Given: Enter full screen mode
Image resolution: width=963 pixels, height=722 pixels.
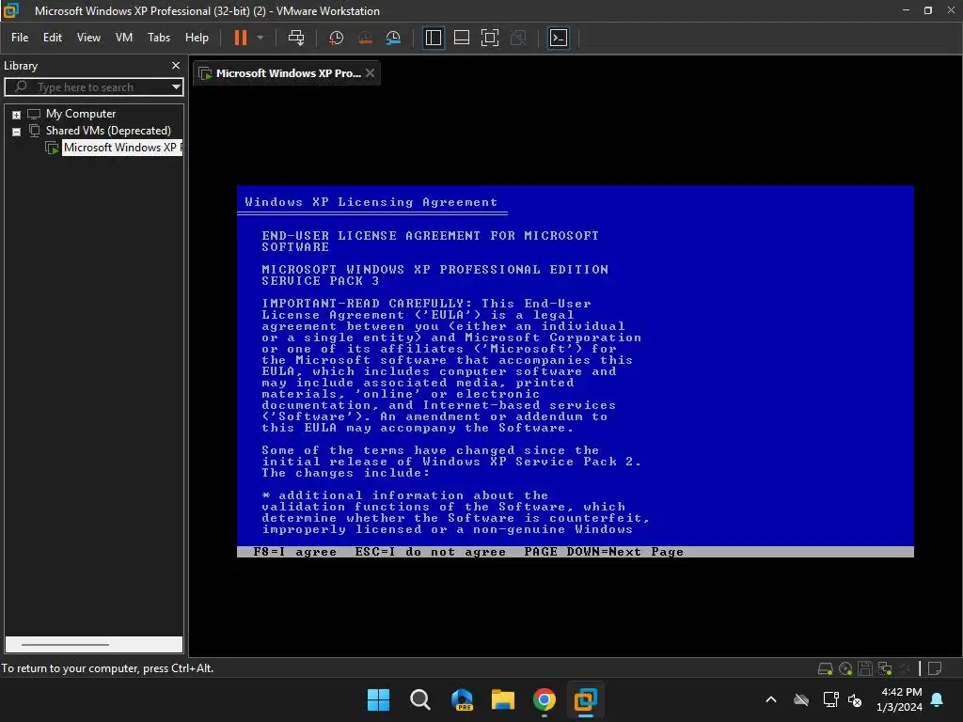Looking at the screenshot, I should [x=489, y=38].
